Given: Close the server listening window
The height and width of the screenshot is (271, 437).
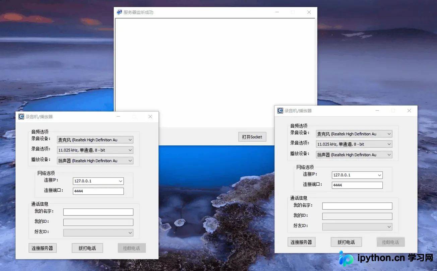Looking at the screenshot, I should [309, 12].
